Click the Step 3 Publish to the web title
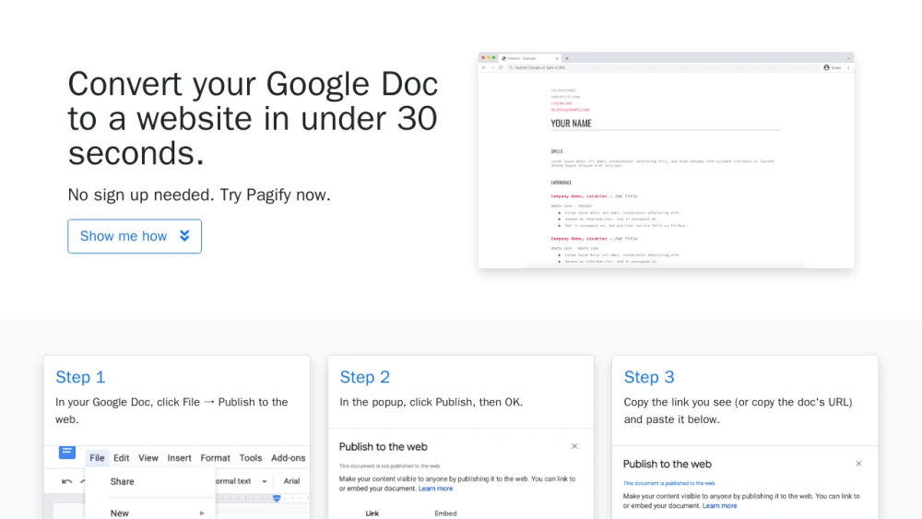 pyautogui.click(x=668, y=464)
